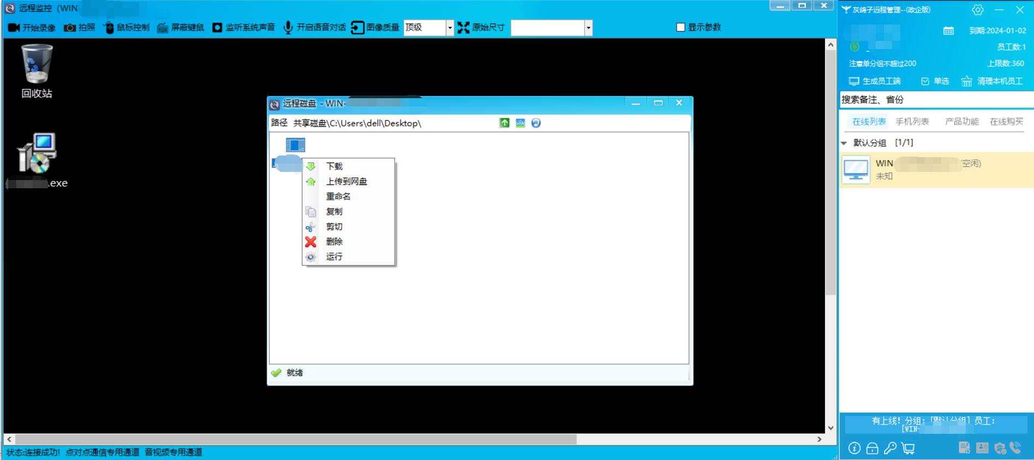
Task: Open settings gear in 灰鸽子 panel
Action: coord(977,10)
